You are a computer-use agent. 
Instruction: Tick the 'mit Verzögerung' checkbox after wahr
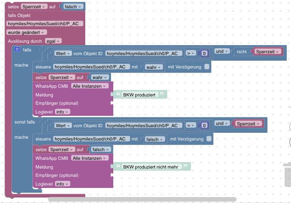click(x=207, y=67)
